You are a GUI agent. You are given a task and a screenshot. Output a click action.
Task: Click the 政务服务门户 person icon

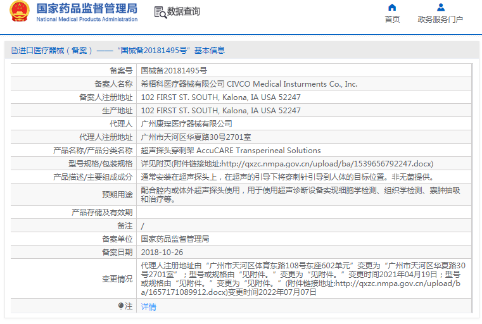[440, 7]
